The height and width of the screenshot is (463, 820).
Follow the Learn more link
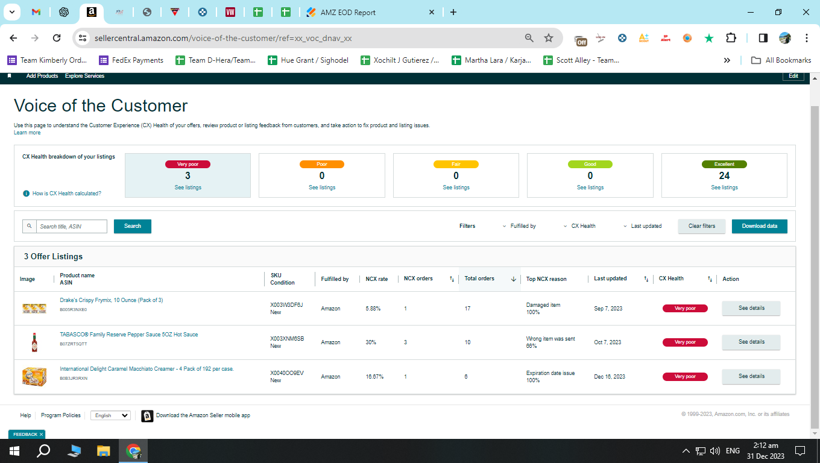click(27, 133)
